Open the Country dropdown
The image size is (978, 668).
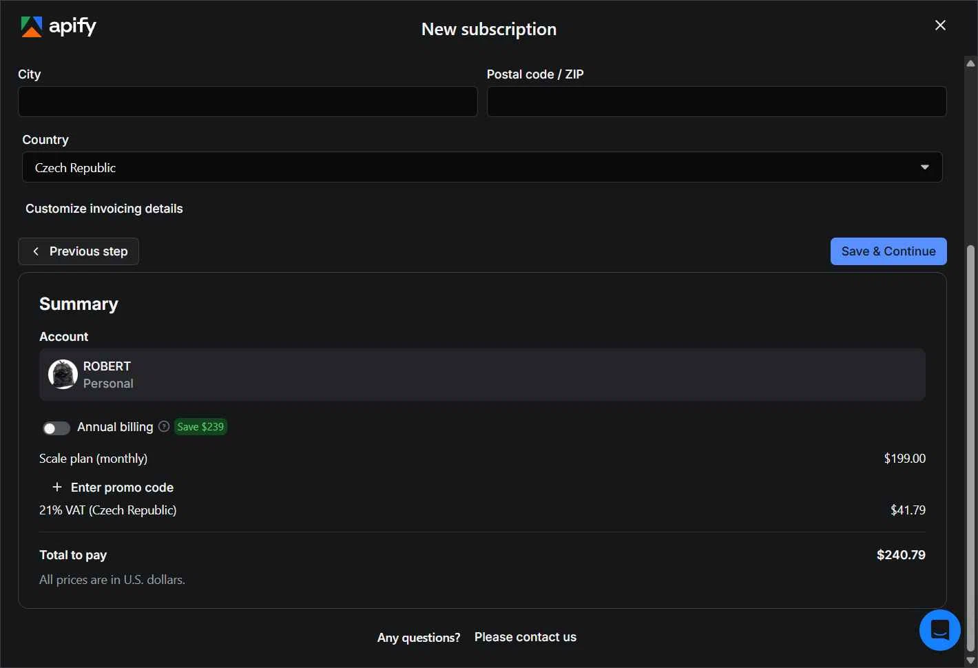tap(482, 167)
